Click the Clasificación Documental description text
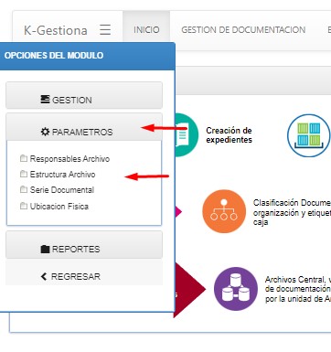The height and width of the screenshot is (352, 331). point(292,212)
